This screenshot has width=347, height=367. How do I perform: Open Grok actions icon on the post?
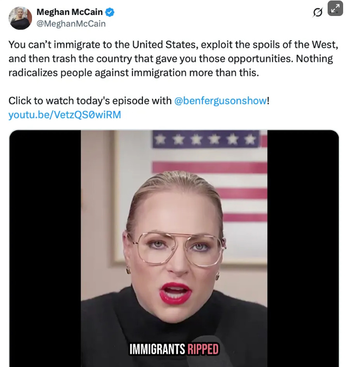[x=318, y=12]
